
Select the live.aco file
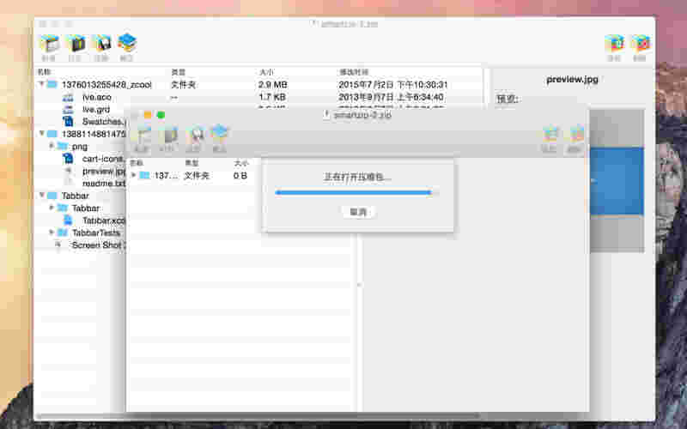click(x=96, y=98)
